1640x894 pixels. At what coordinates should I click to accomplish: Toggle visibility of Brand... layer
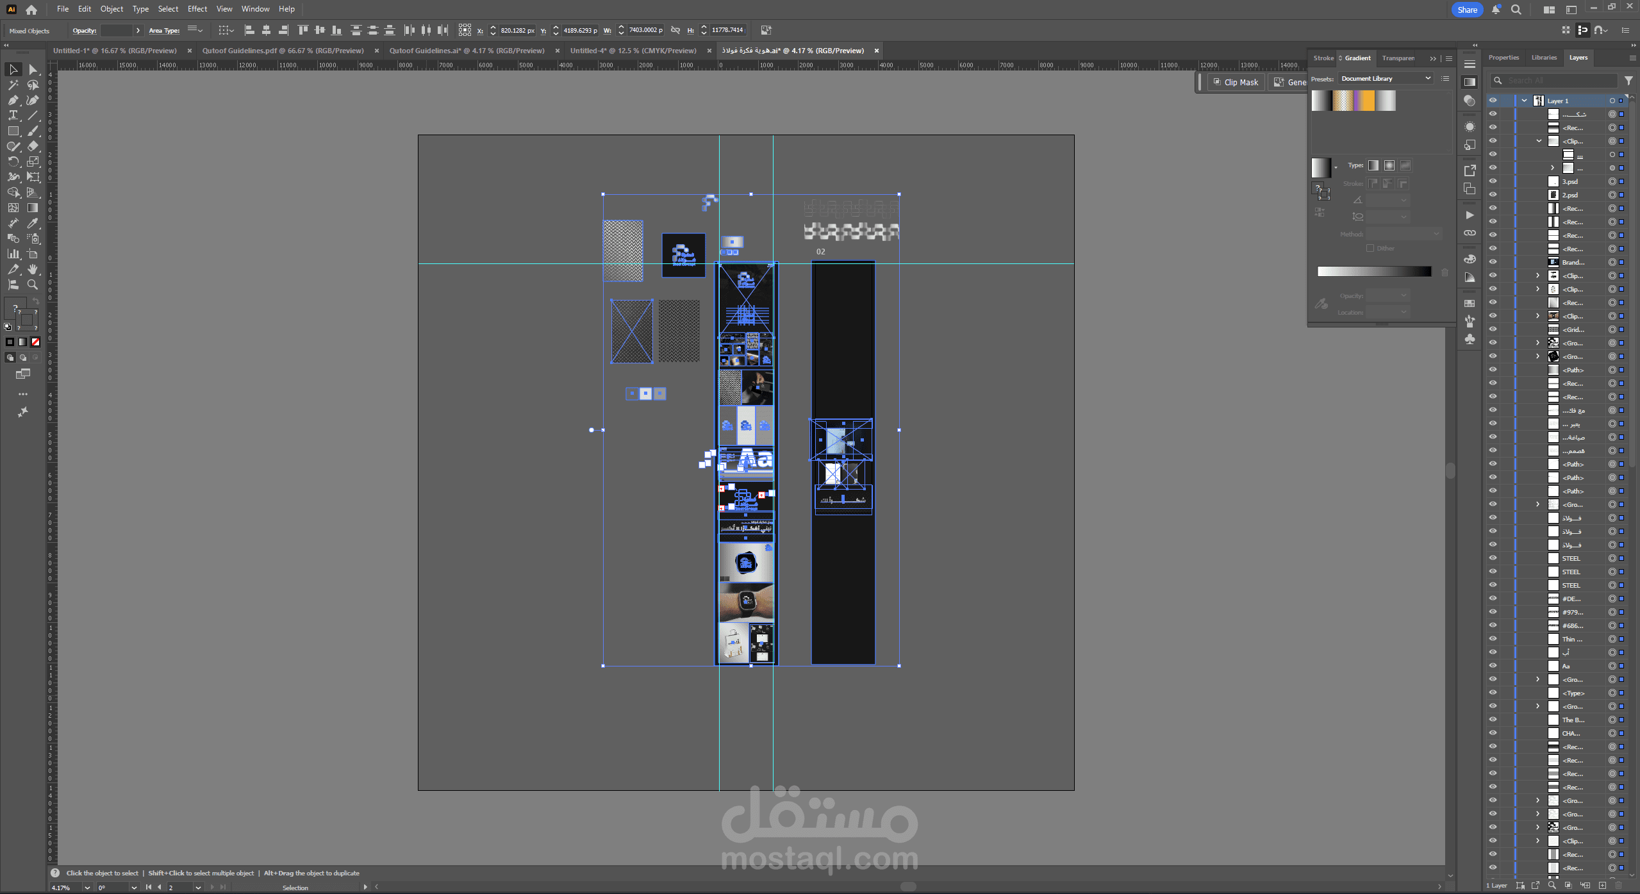(x=1493, y=262)
